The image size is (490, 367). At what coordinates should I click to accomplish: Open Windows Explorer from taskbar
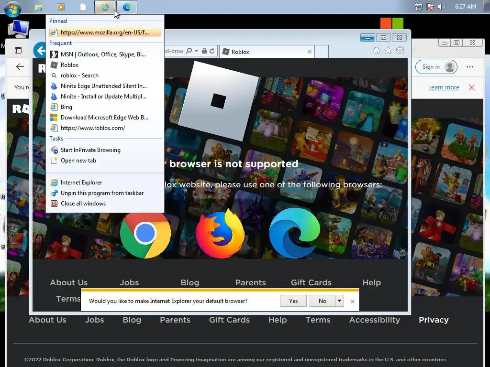point(38,7)
